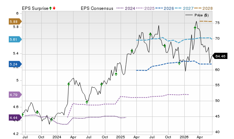
Task: Click the 50 label on the price axis
Action: (x=217, y=101)
